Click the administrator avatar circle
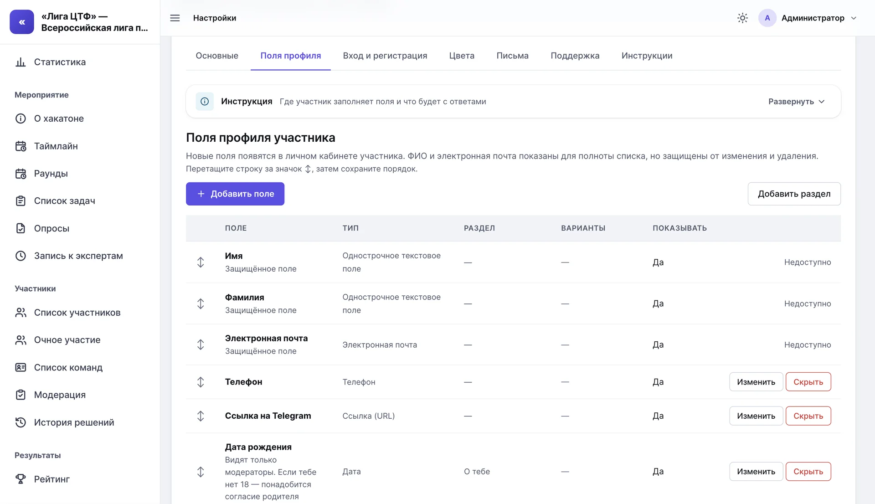 (767, 18)
